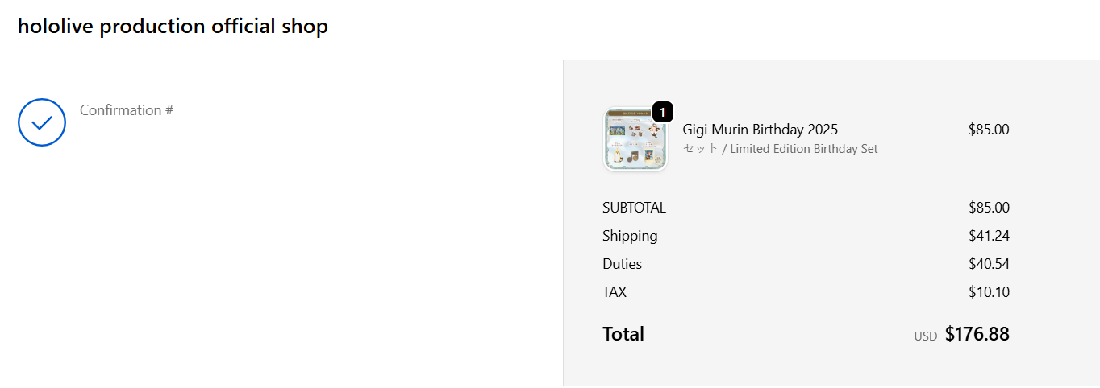Click the Gigi Murin Birthday 2025 product name

click(760, 130)
